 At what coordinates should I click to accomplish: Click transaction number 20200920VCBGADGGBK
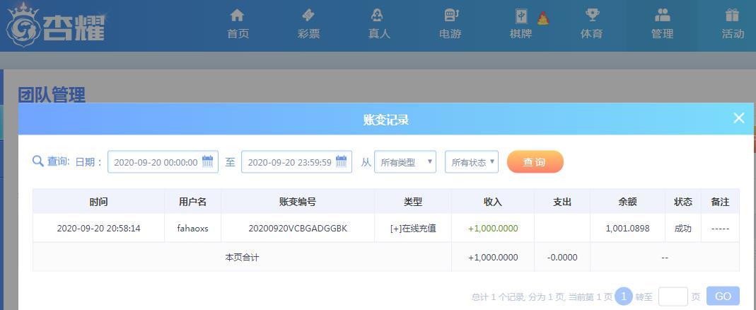(298, 229)
